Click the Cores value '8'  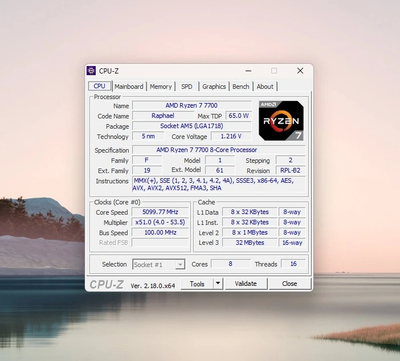click(x=231, y=264)
